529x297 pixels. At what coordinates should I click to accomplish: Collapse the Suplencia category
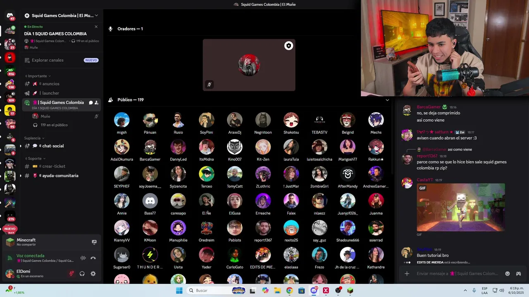tap(34, 138)
